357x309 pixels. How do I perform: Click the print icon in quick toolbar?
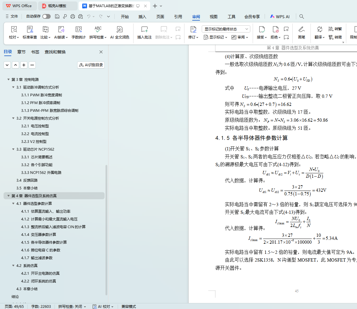tap(73, 17)
